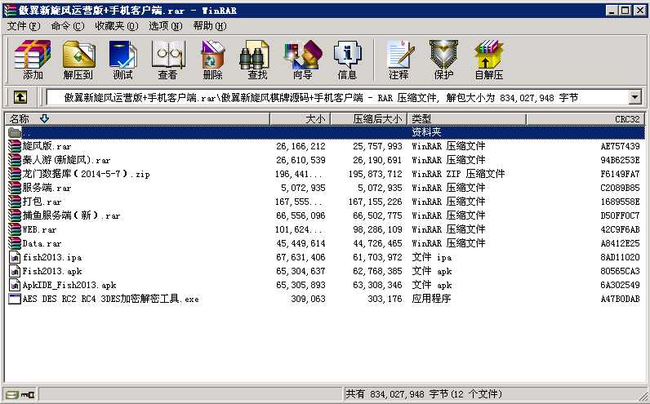Click the WinRAR title bar icon

point(10,10)
